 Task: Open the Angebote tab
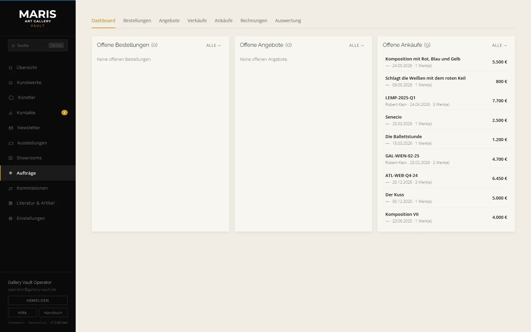pyautogui.click(x=169, y=21)
